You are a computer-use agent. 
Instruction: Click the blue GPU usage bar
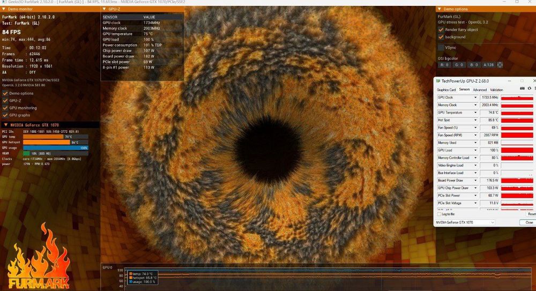click(55, 148)
